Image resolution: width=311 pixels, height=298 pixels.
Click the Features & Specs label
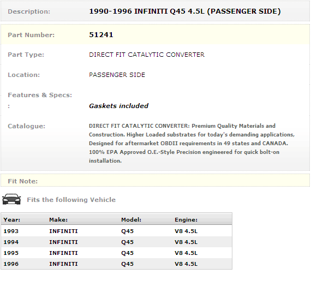pyautogui.click(x=40, y=95)
